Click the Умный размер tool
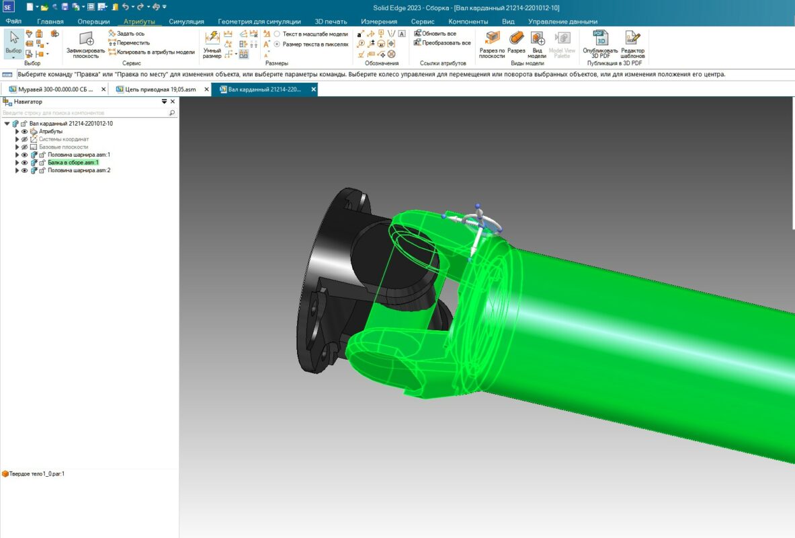 click(x=212, y=42)
